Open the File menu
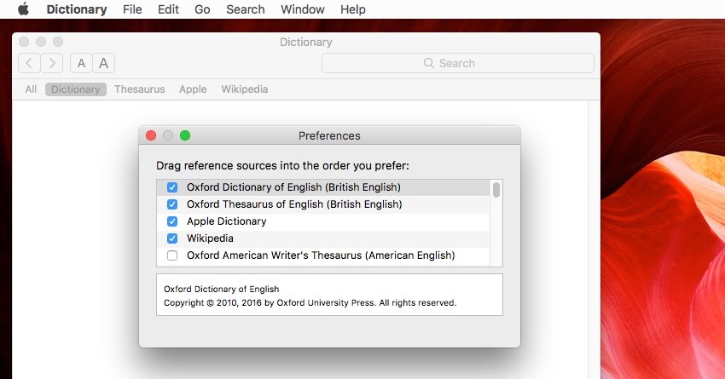This screenshot has width=725, height=379. [132, 10]
